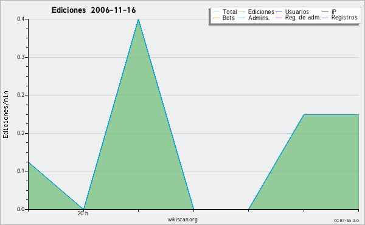365x225 pixels.
Task: Click the 0.3 y-axis value
Action: tap(21, 57)
